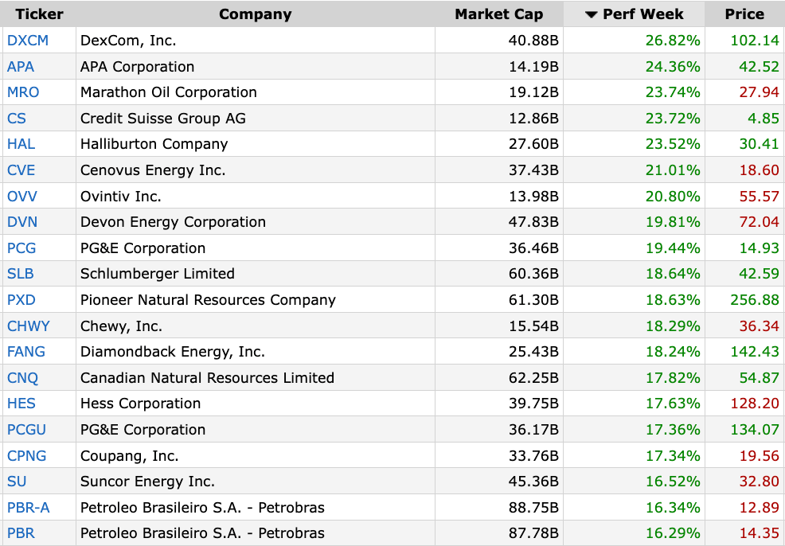Go to the PBR-A ticker page
The image size is (785, 546).
tap(29, 508)
